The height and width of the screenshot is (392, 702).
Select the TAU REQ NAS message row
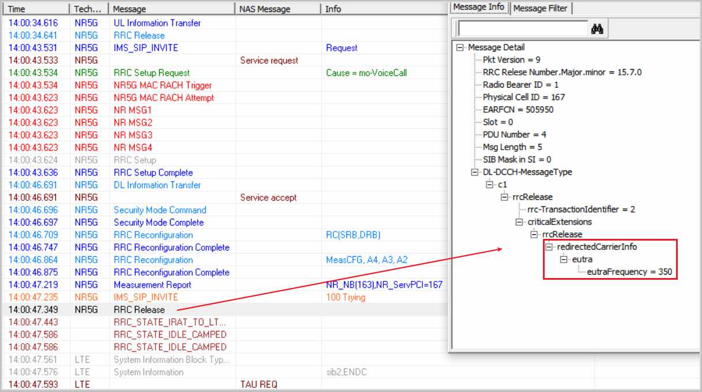259,385
